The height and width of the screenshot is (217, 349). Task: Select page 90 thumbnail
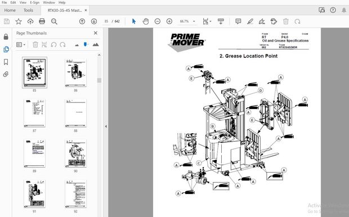pos(75,153)
